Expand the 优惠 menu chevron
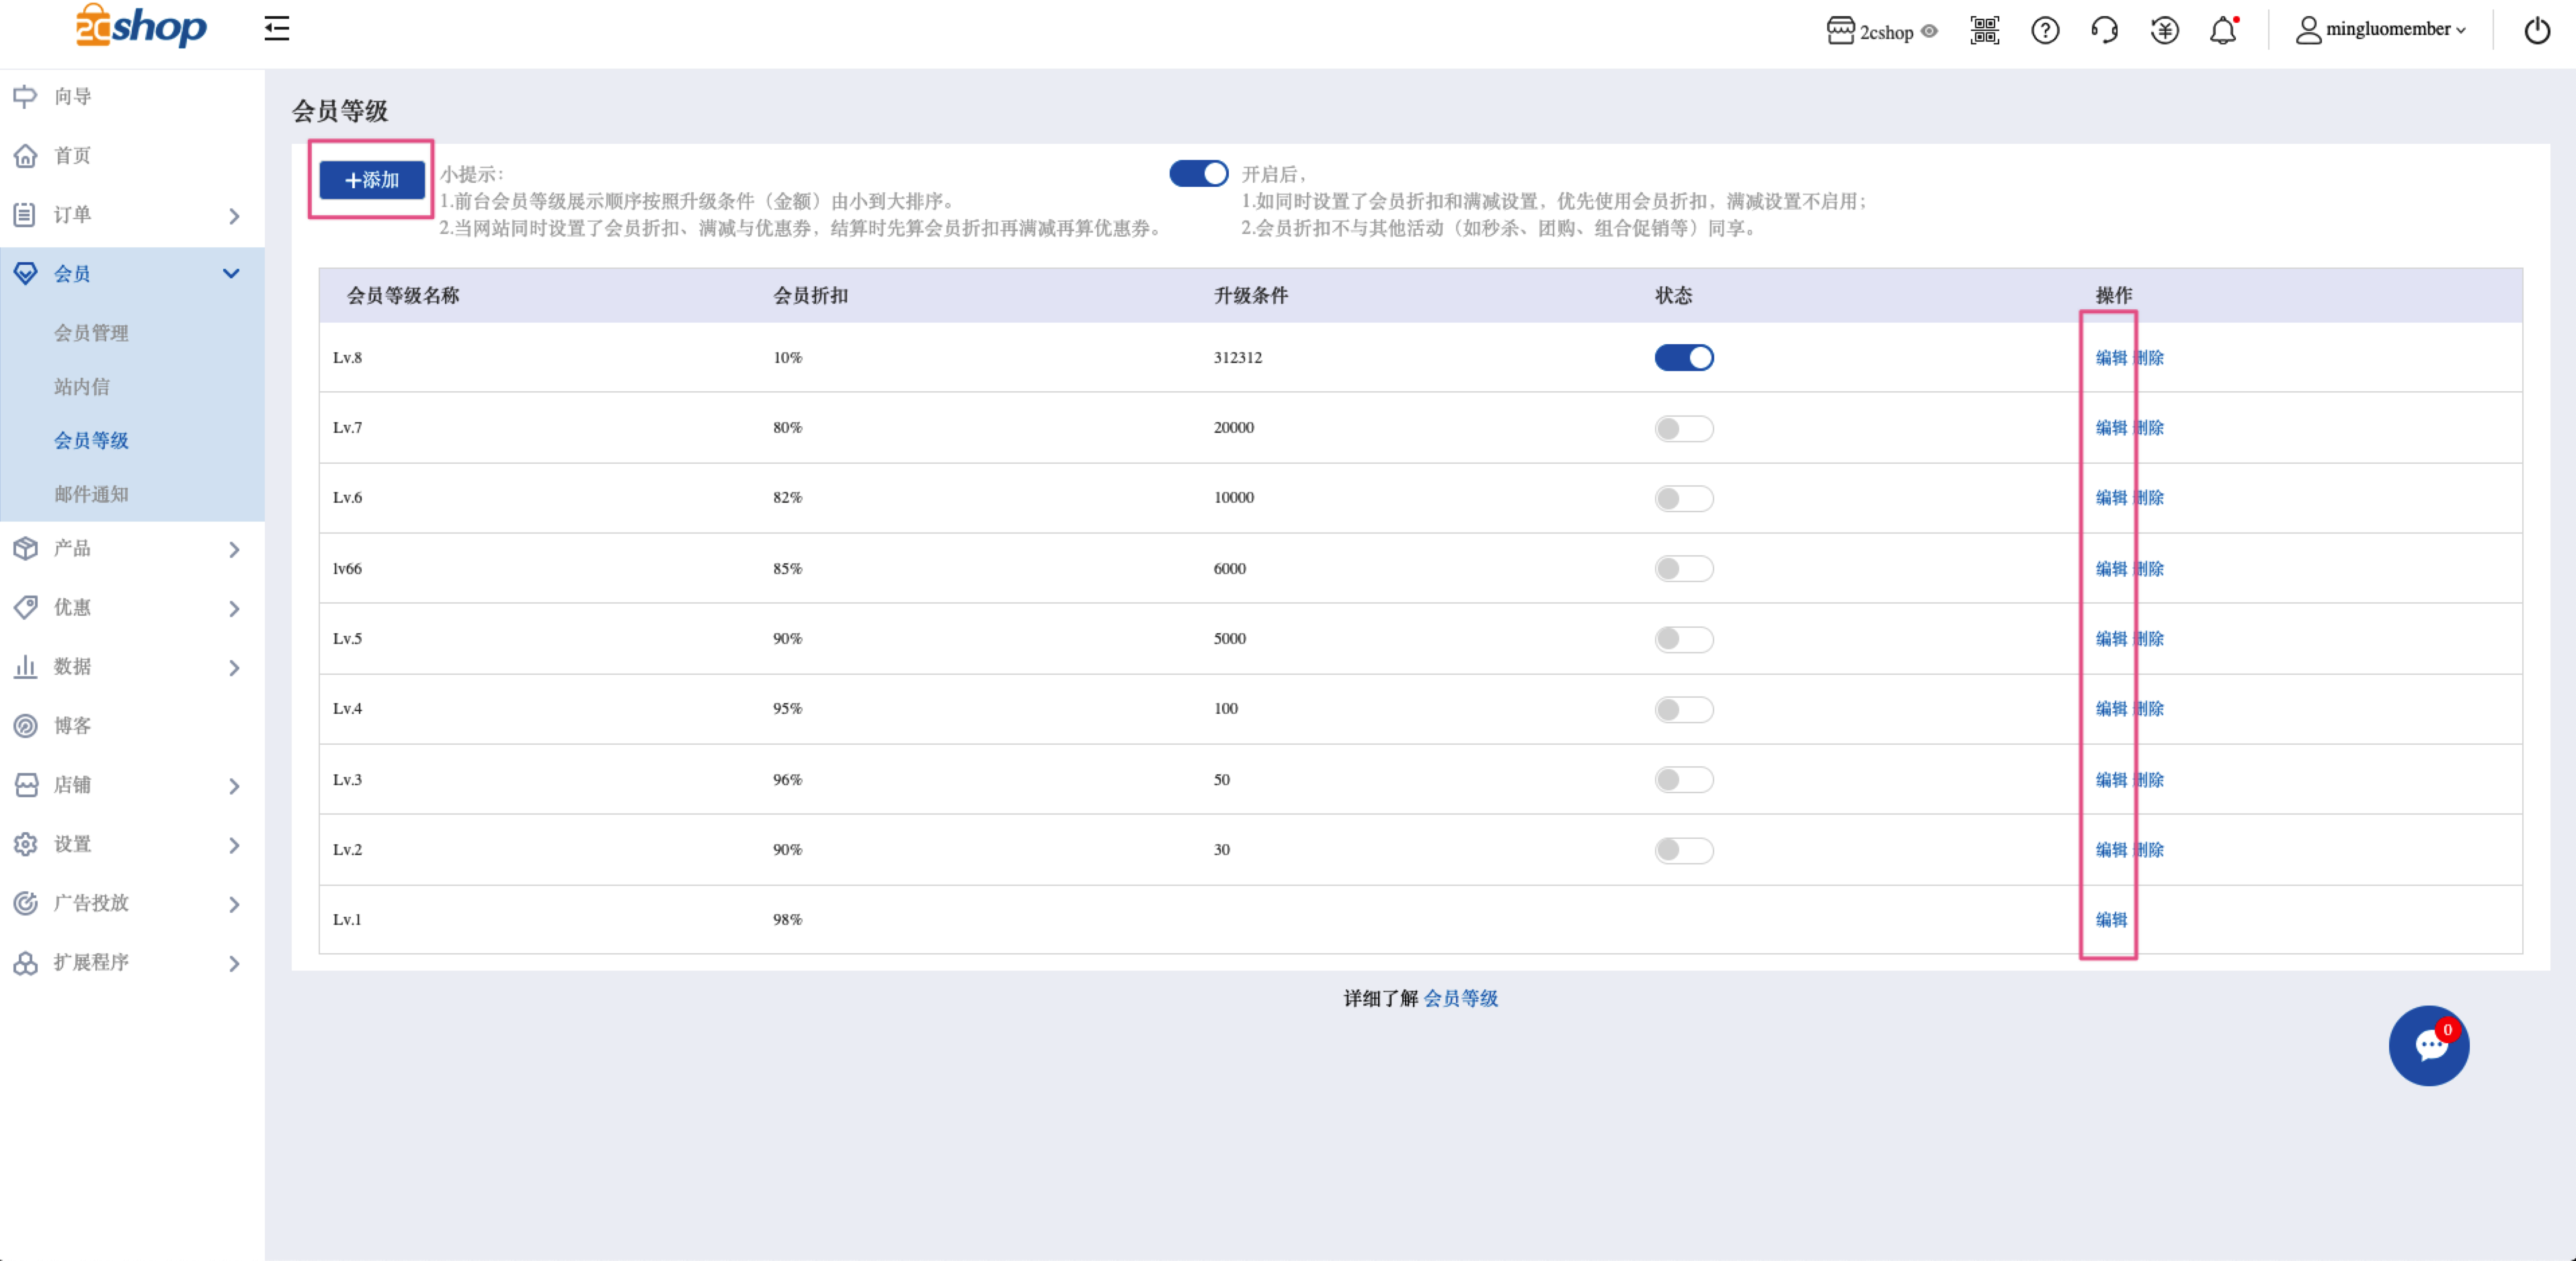 (234, 609)
